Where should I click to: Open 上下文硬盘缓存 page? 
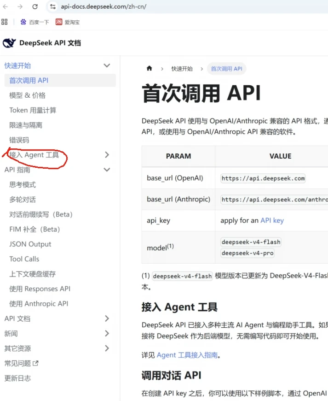click(x=32, y=274)
